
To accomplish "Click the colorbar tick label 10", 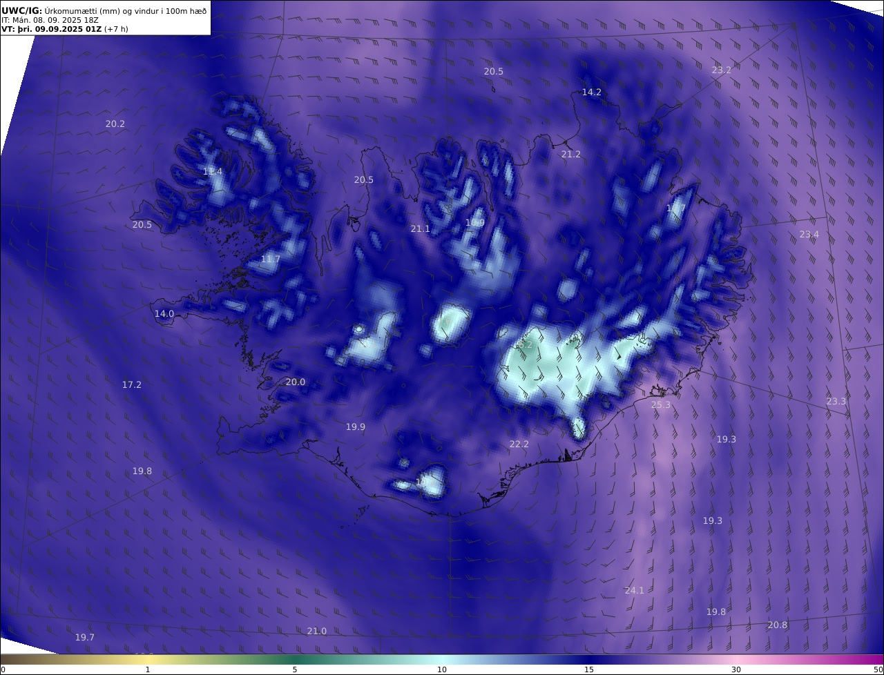I will pos(441,669).
